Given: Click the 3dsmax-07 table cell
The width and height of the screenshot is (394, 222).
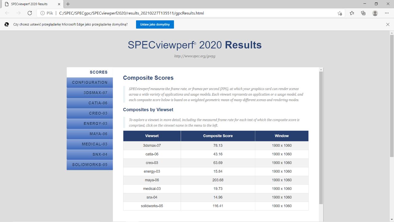Looking at the screenshot, I should pyautogui.click(x=152, y=146).
